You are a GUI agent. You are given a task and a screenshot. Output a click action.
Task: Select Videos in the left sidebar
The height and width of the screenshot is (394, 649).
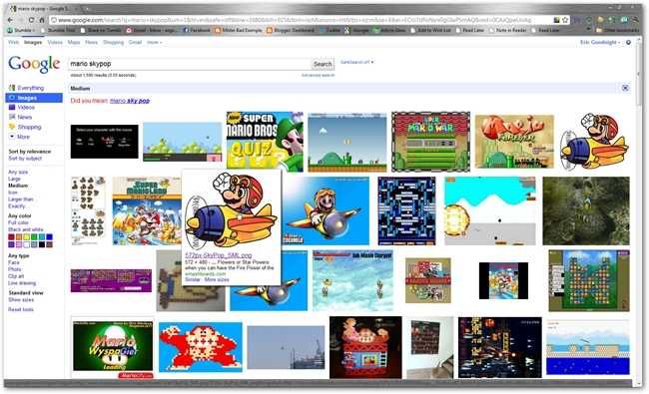point(26,107)
